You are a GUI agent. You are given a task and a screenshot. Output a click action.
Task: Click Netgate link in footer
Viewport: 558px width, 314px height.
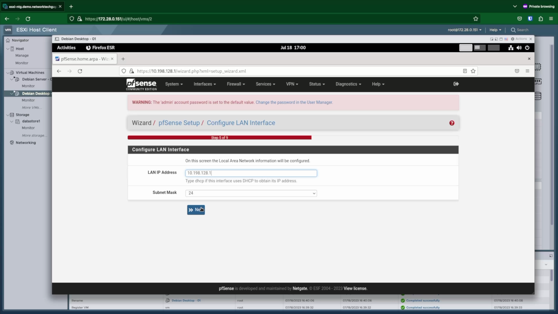tap(300, 288)
